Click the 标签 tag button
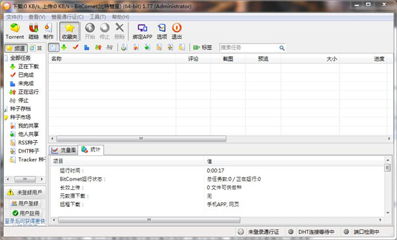This screenshot has width=397, height=240. coord(202,48)
